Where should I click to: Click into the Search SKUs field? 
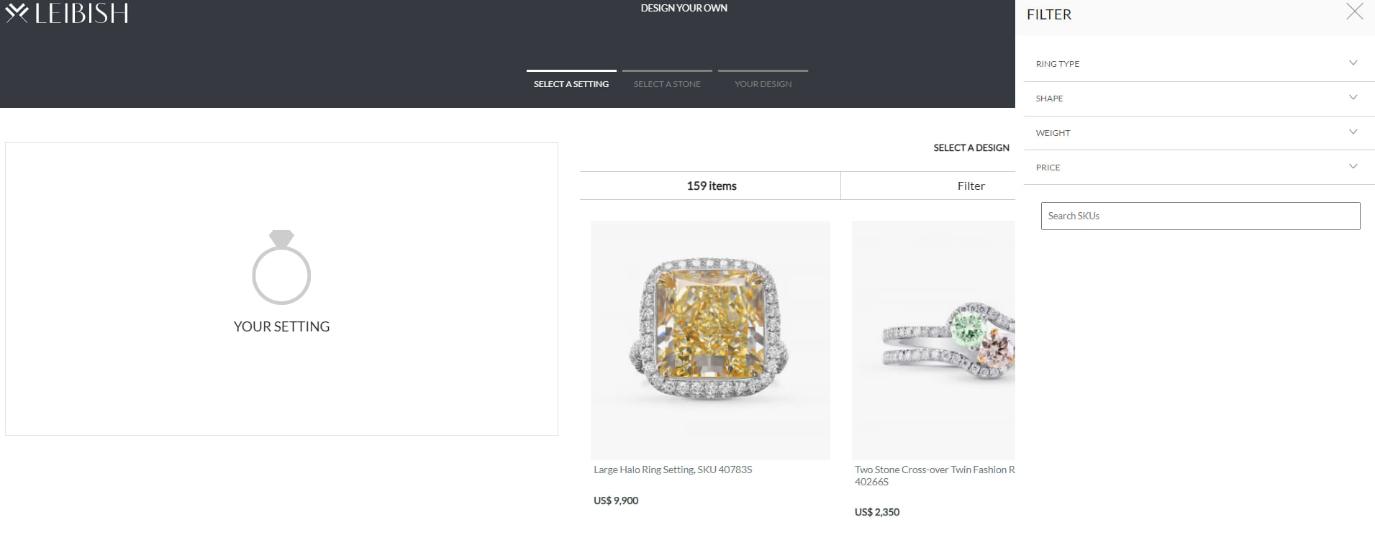(1200, 216)
